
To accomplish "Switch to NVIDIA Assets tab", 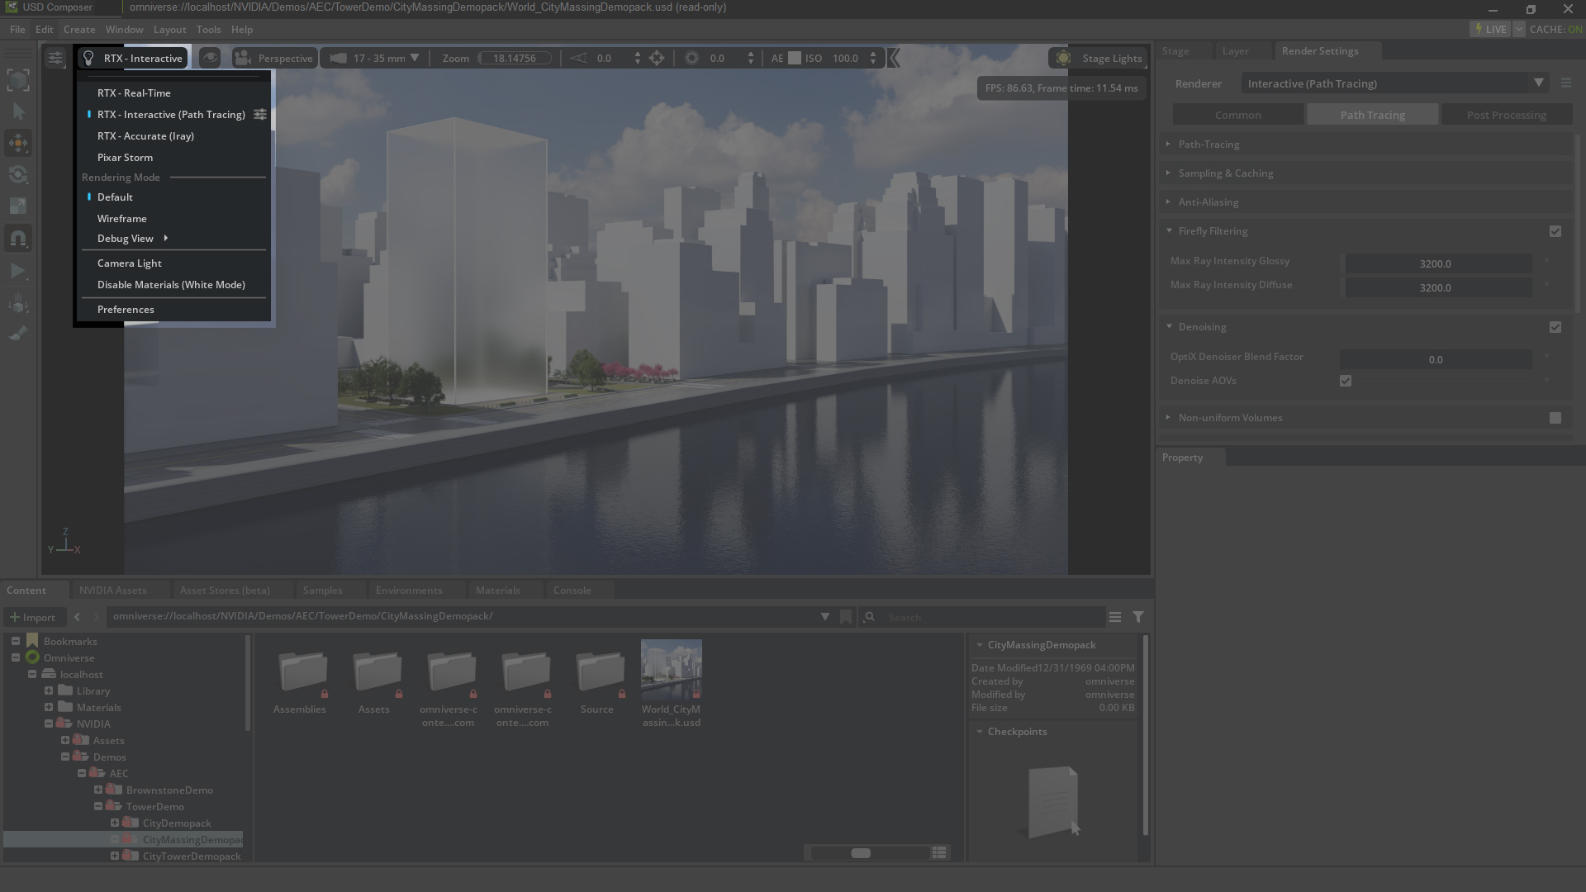I will (112, 590).
